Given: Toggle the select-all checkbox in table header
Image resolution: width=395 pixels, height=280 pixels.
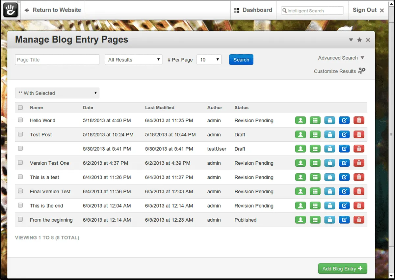Looking at the screenshot, I should pos(20,107).
